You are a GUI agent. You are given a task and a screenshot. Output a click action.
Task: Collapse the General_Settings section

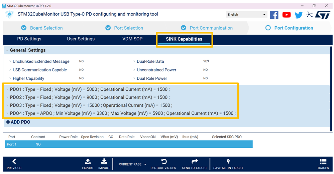click(x=7, y=50)
